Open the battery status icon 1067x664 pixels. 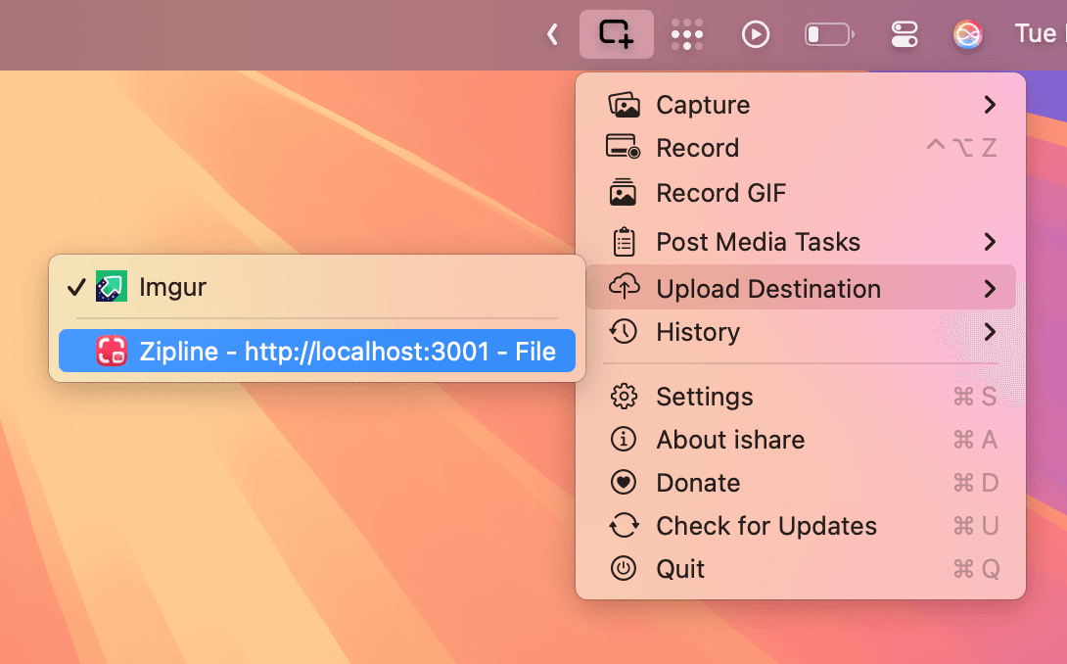[828, 35]
